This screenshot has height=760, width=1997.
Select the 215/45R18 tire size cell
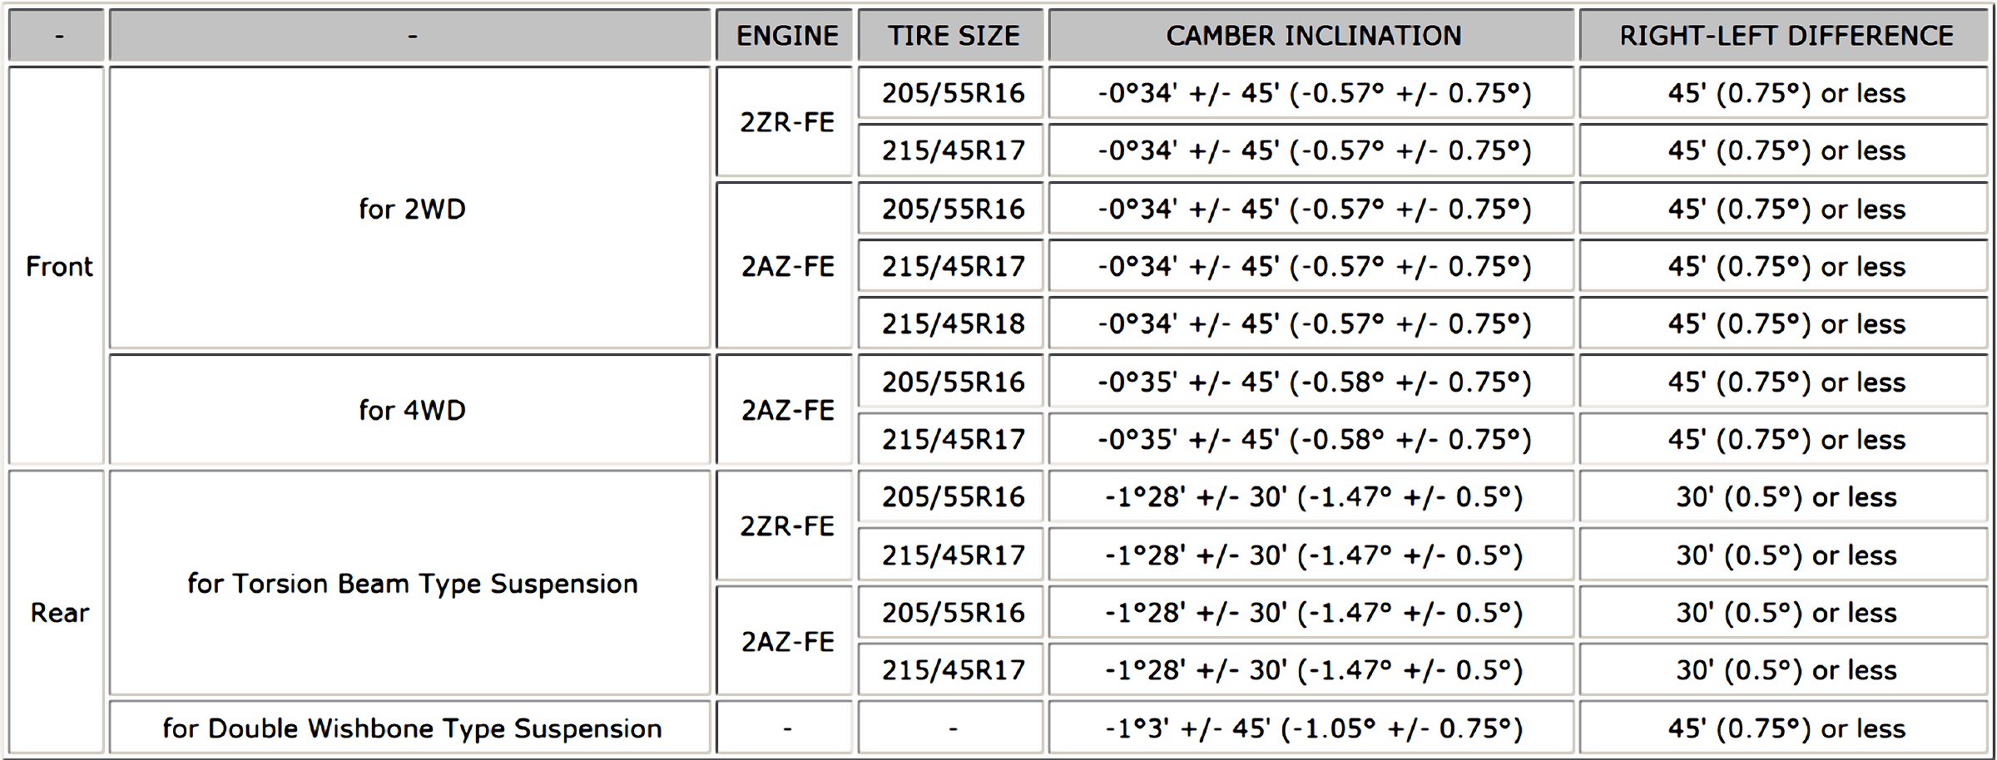(952, 323)
